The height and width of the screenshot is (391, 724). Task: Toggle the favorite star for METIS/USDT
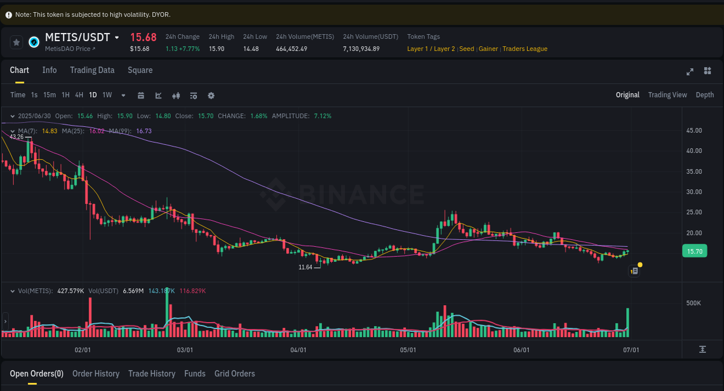[x=16, y=42]
